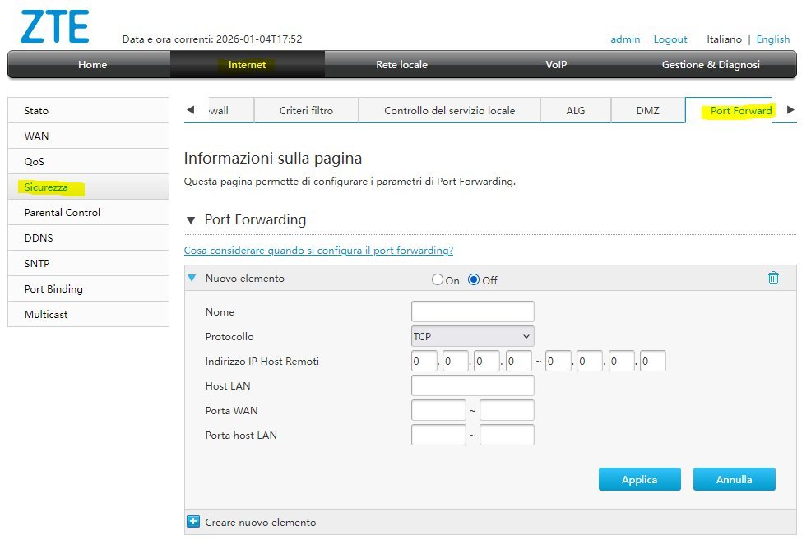
Task: Switch to the DMZ tab
Action: (646, 109)
